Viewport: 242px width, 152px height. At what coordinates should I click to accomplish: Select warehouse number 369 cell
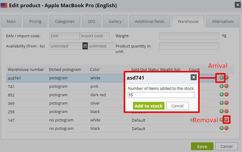click(x=11, y=103)
